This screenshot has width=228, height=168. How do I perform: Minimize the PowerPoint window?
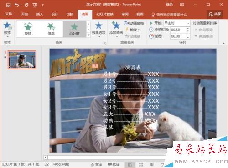[195, 5]
